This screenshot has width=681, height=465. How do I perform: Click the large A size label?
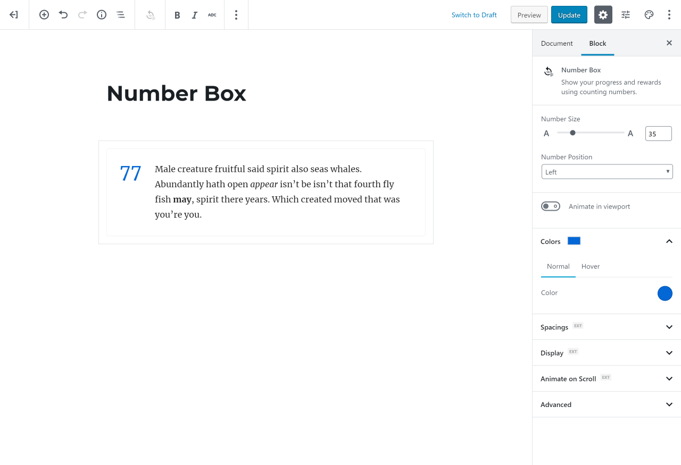(630, 134)
